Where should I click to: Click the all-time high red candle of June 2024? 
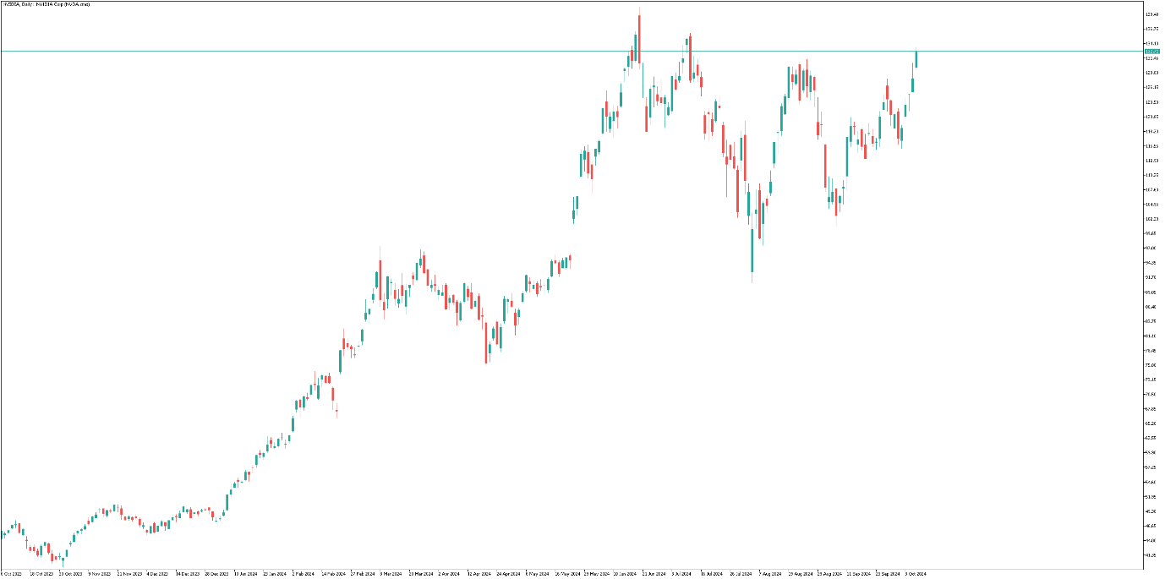[x=639, y=40]
